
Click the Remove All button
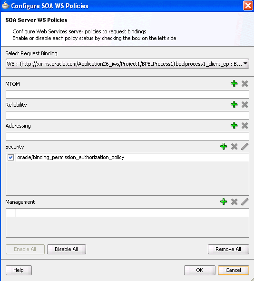point(228,249)
